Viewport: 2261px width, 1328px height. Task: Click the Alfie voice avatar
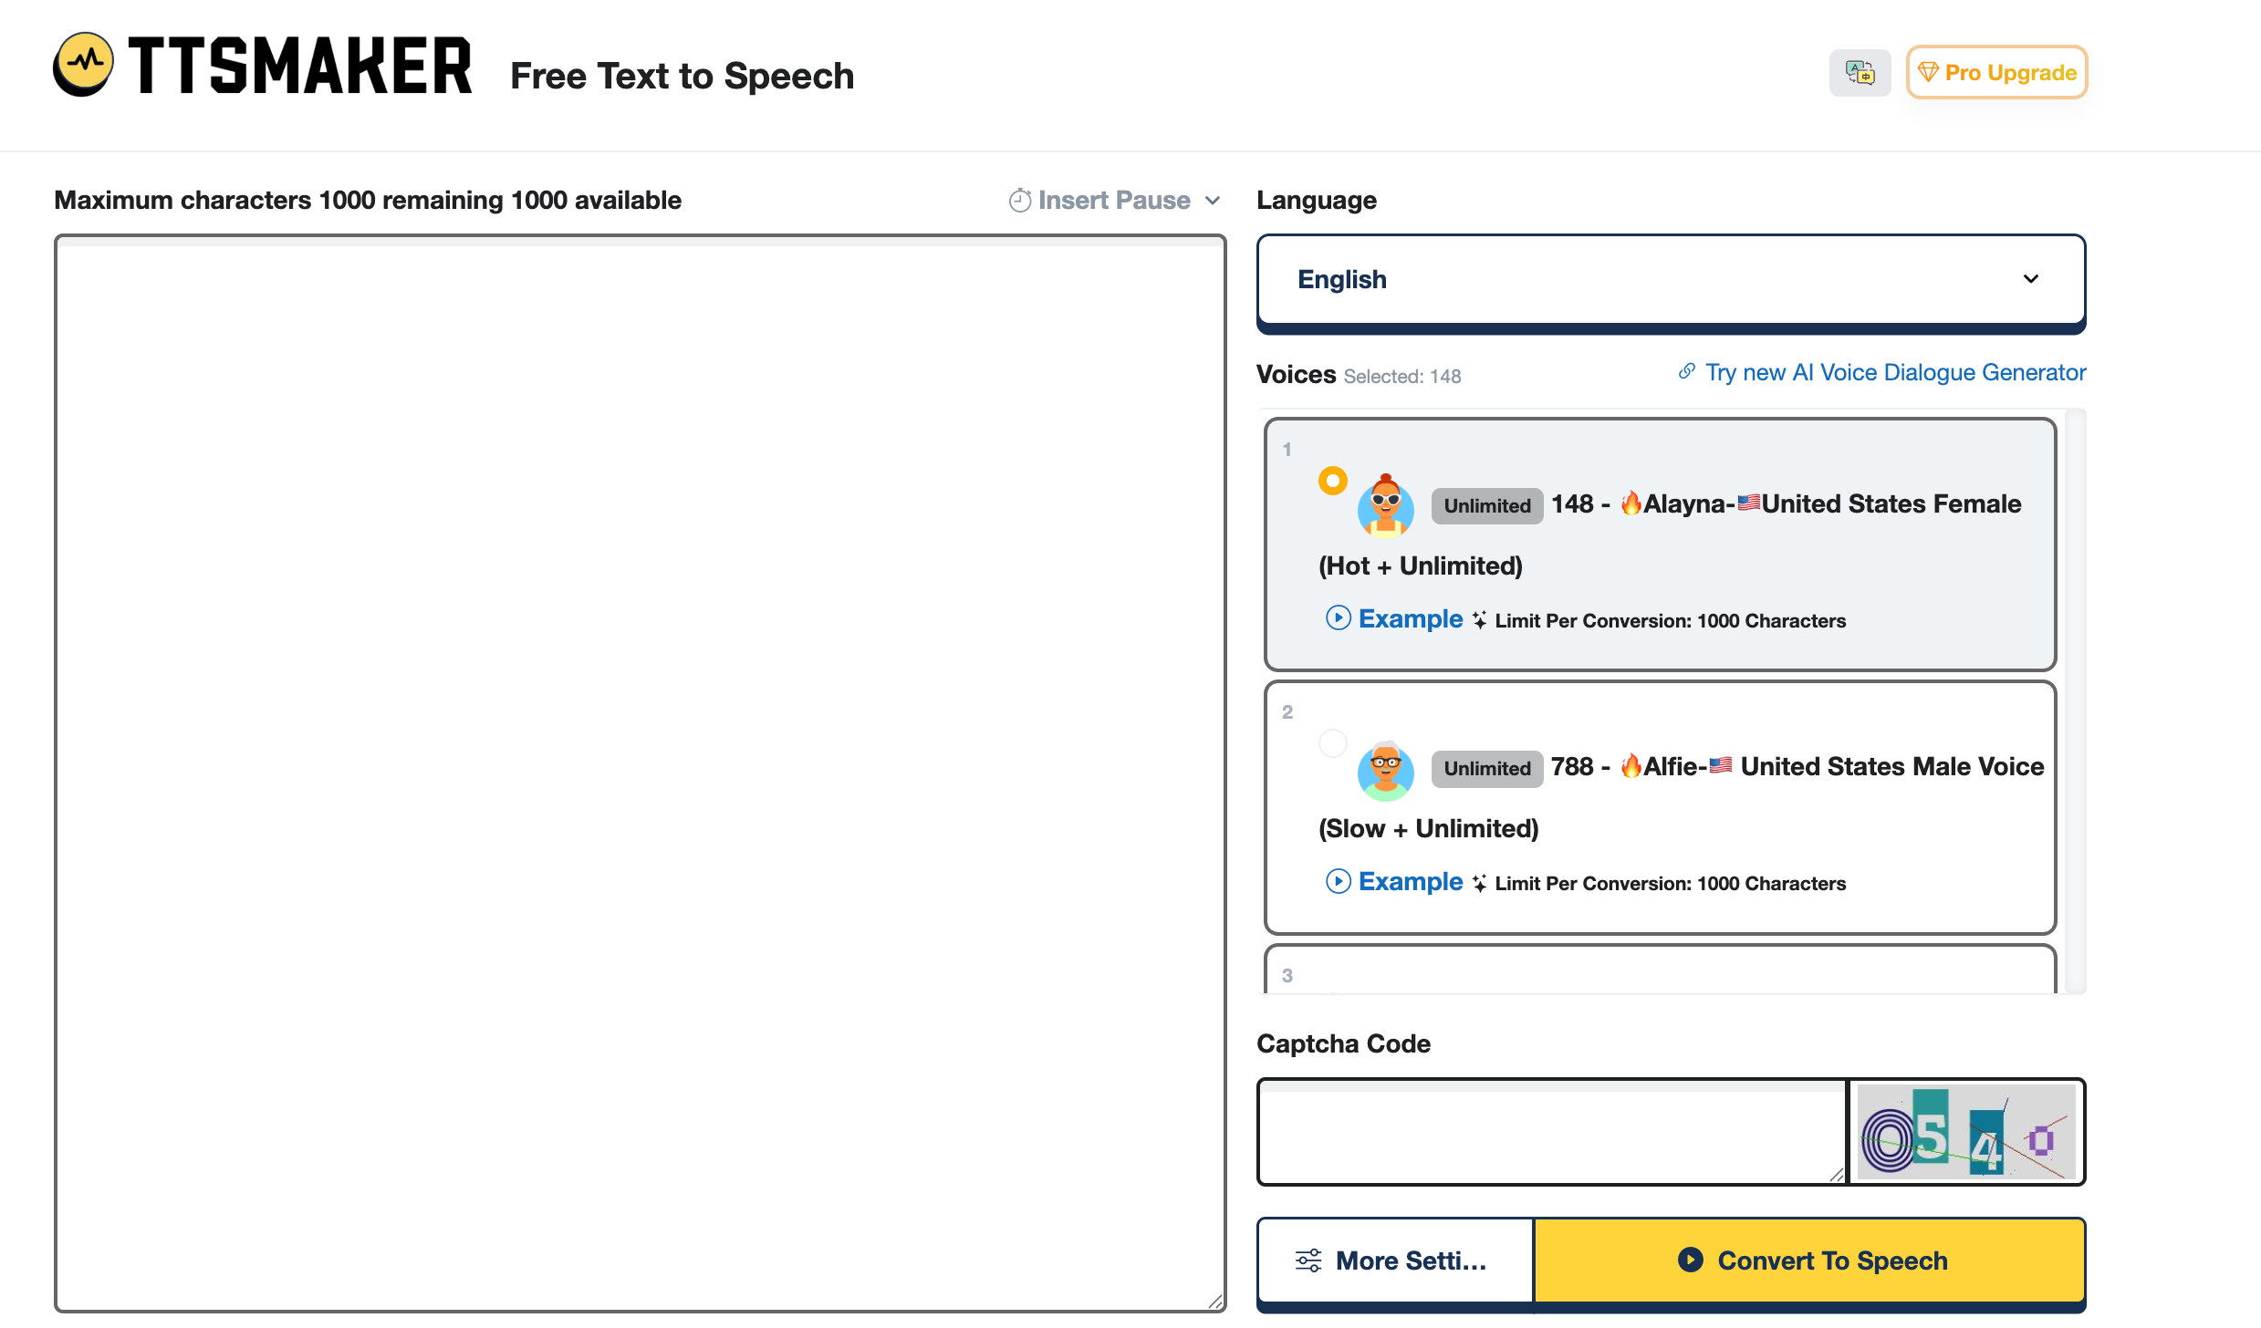pos(1385,769)
